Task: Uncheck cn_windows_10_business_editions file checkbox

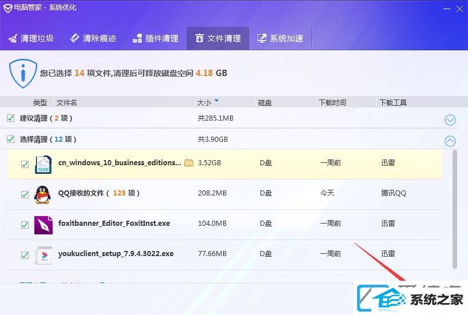Action: (x=25, y=164)
